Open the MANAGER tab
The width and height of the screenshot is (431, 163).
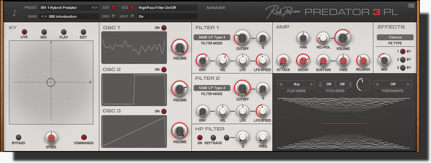(x=216, y=8)
